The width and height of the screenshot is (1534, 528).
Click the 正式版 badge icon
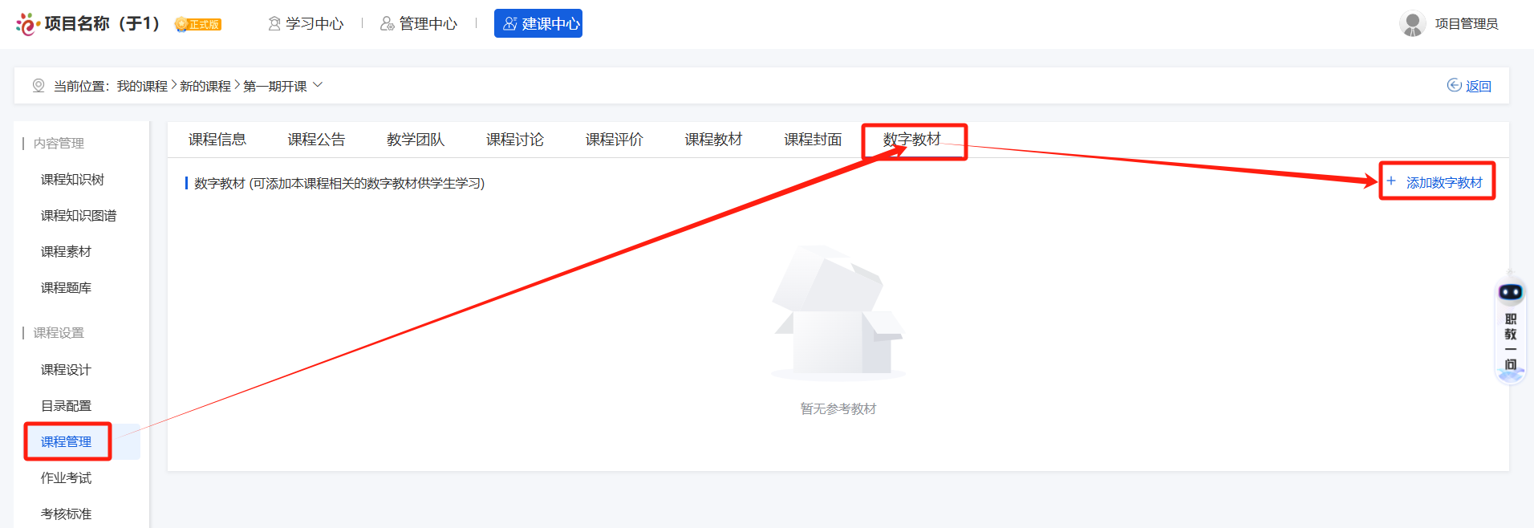pos(198,24)
